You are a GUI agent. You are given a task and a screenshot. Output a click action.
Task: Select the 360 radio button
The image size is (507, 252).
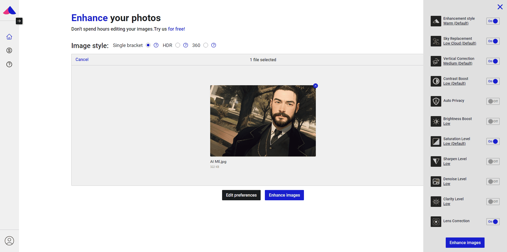206,45
